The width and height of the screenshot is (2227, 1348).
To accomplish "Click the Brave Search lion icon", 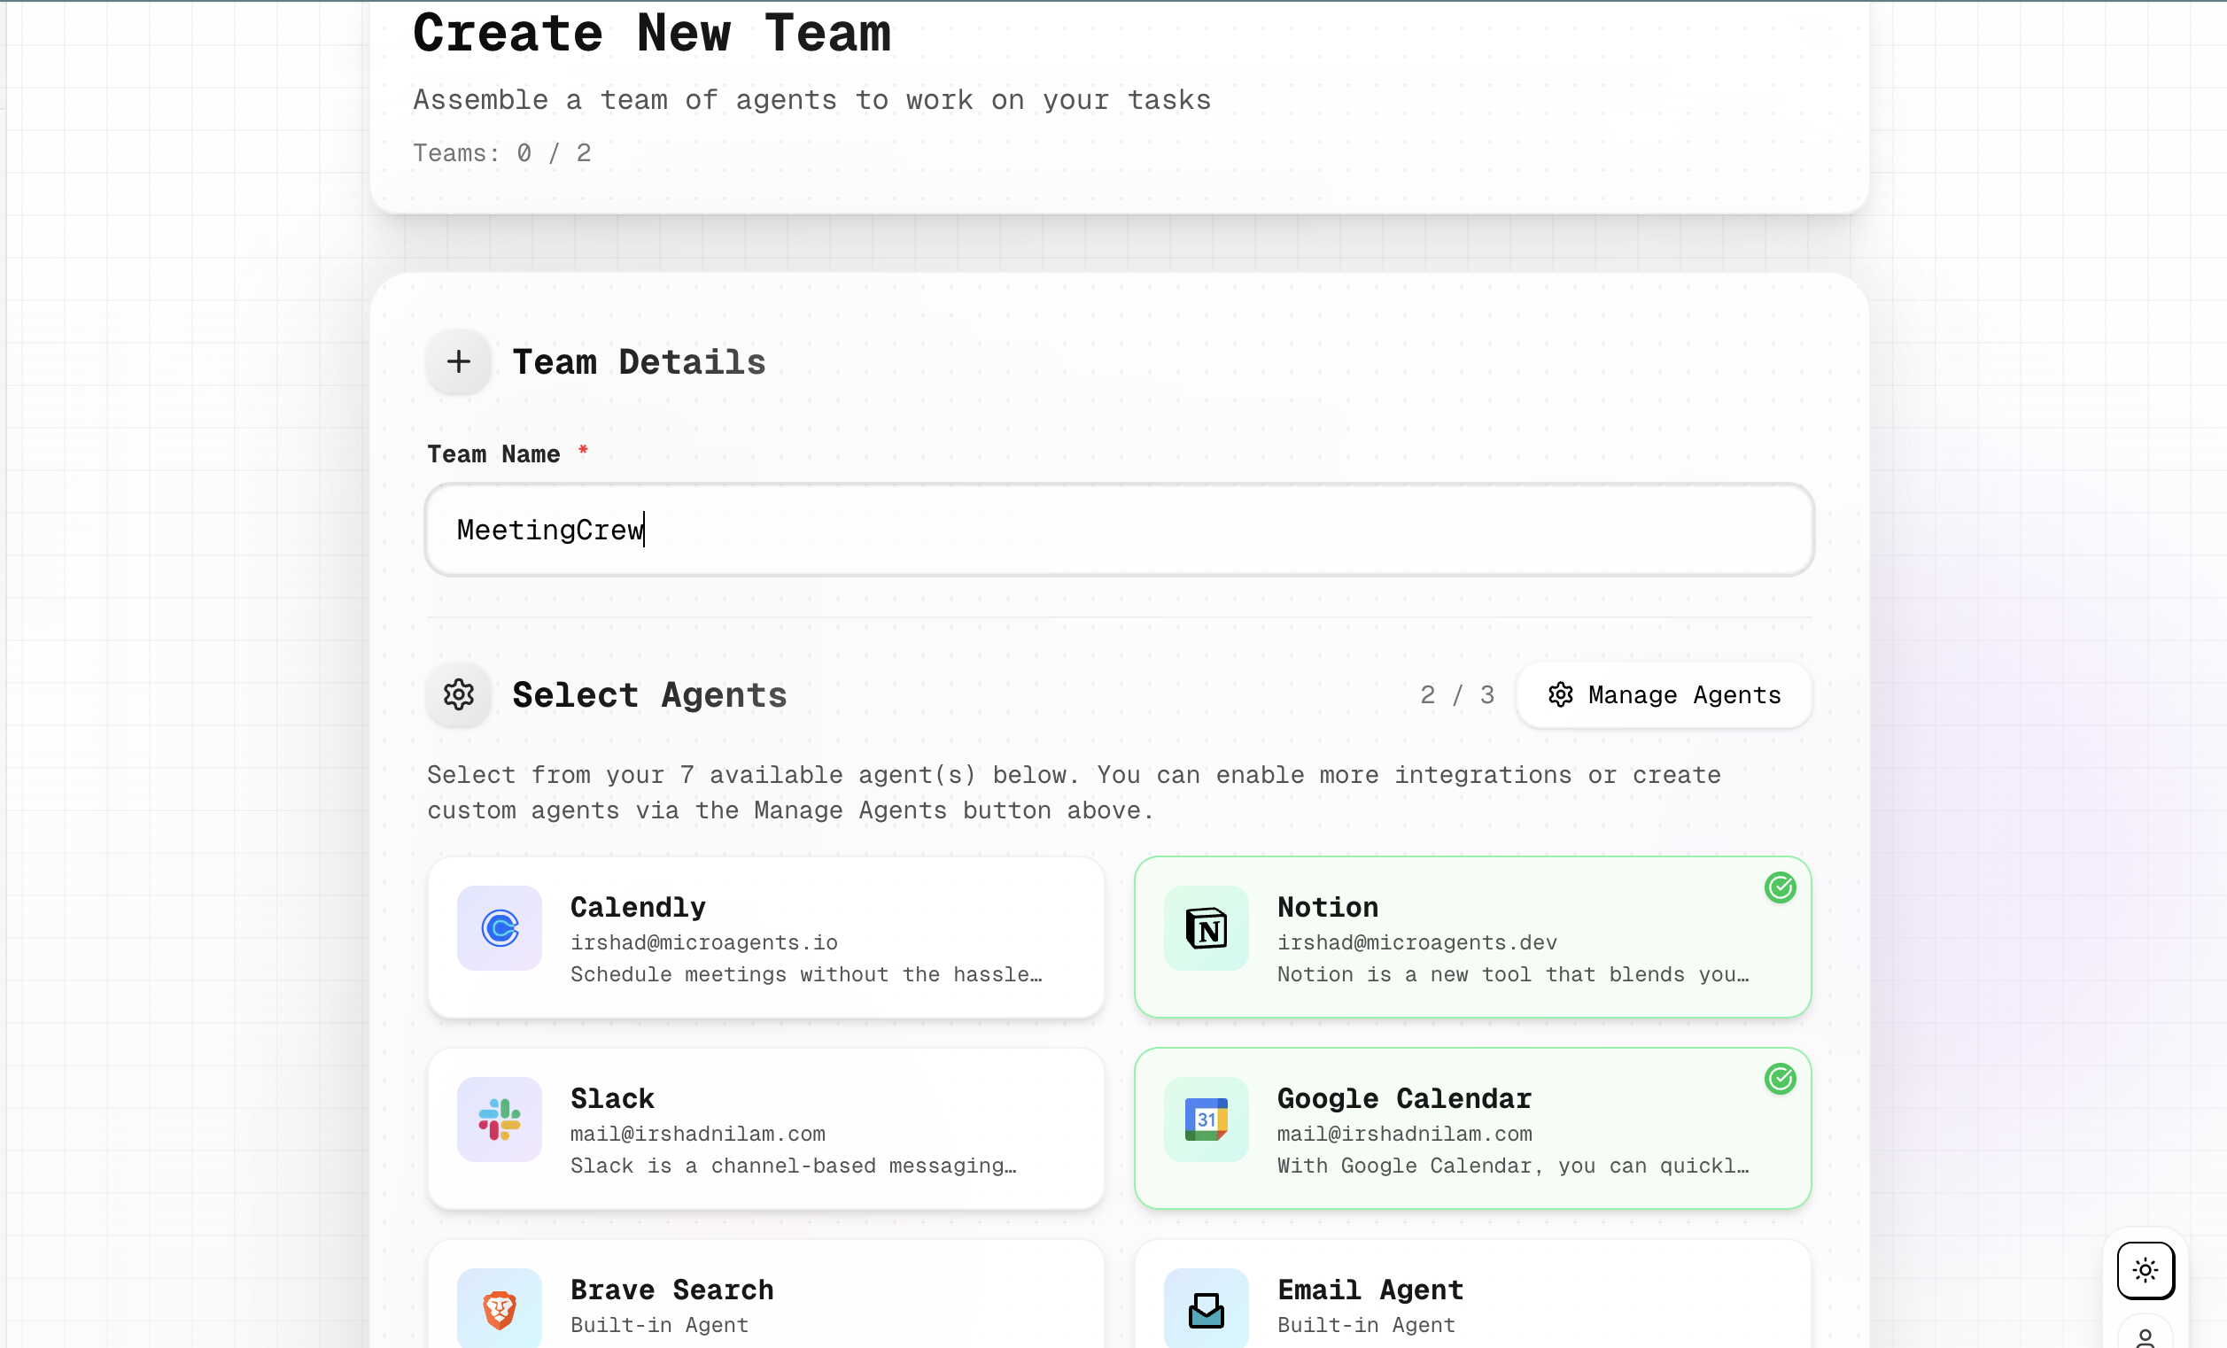I will [x=499, y=1309].
